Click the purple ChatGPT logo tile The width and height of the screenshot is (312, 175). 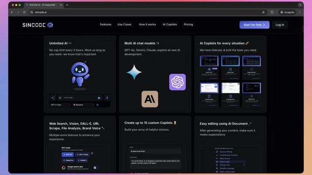[177, 82]
